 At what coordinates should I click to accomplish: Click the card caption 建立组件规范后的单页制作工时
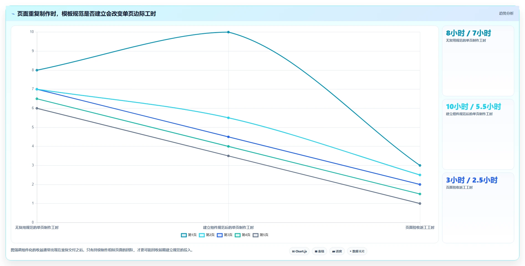pyautogui.click(x=469, y=114)
